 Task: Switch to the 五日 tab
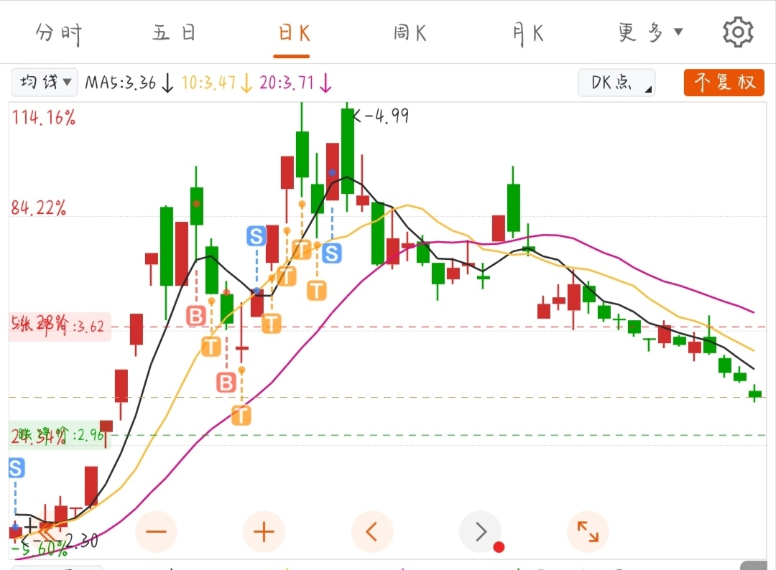pos(174,33)
